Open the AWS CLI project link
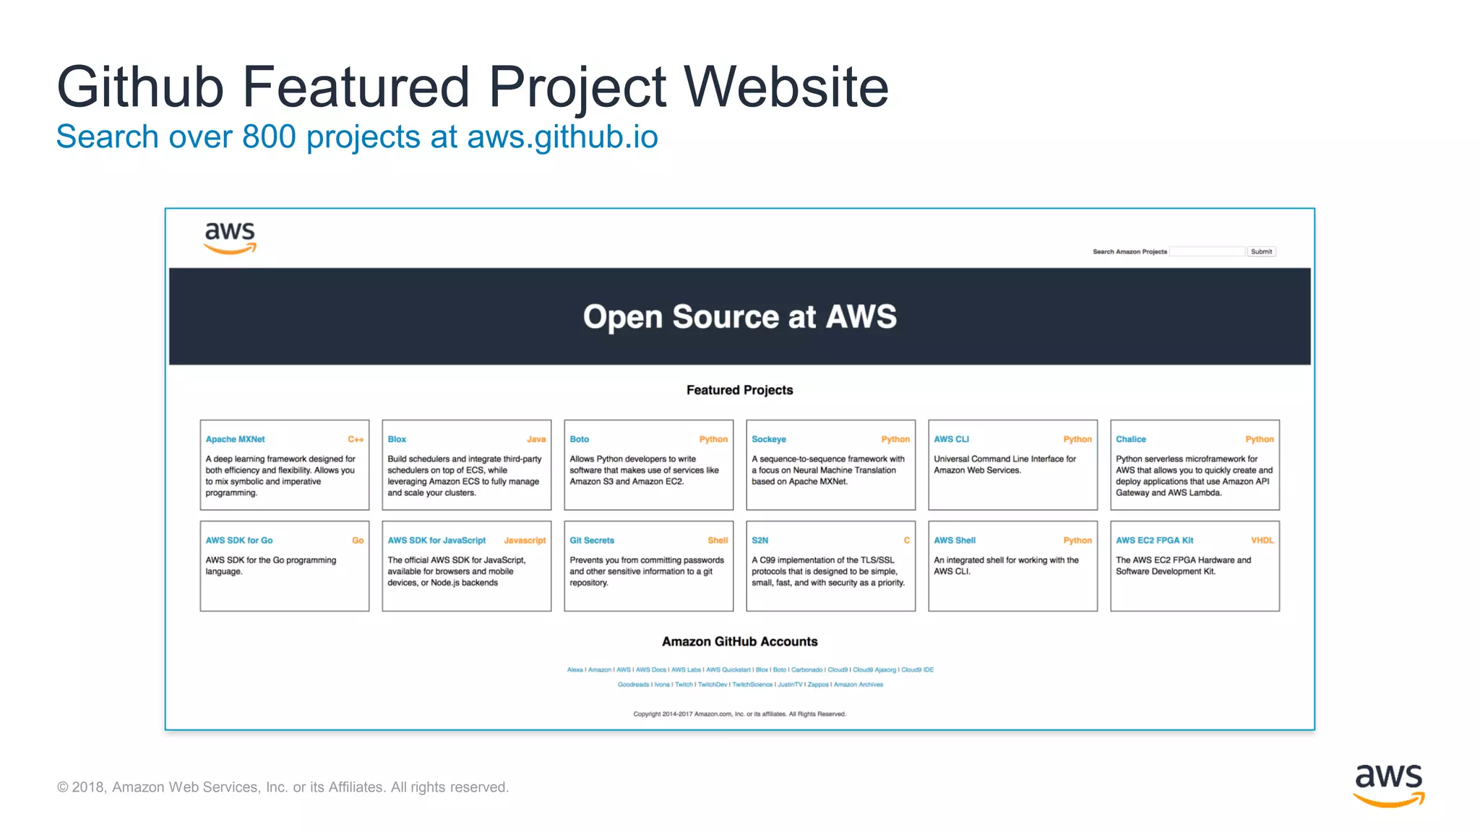1480x832 pixels. click(x=951, y=439)
